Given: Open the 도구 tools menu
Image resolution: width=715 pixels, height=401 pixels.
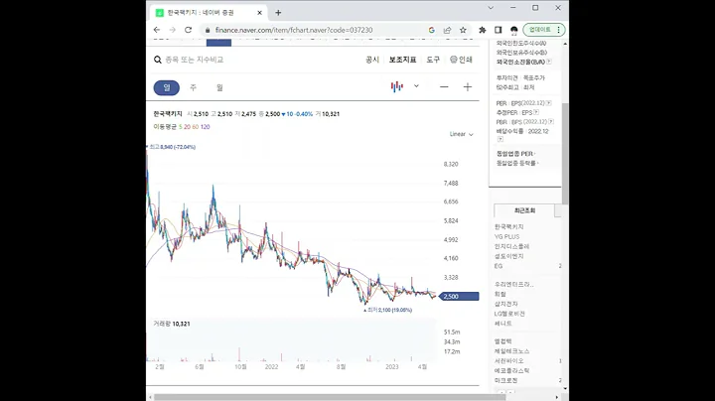Looking at the screenshot, I should click(433, 60).
